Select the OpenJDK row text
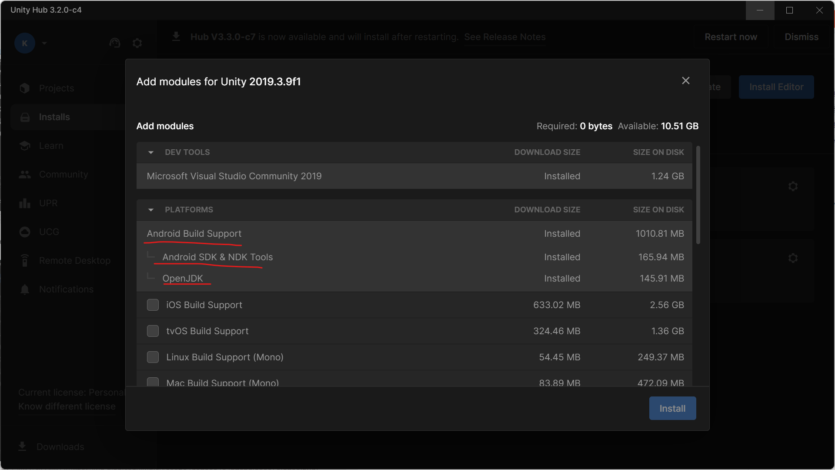The image size is (835, 470). 183,279
